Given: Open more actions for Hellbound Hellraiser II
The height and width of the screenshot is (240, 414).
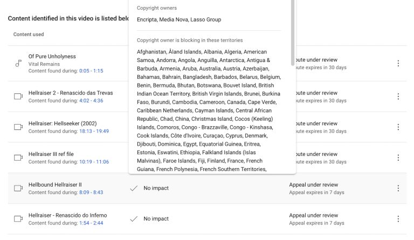Looking at the screenshot, I should 398,188.
